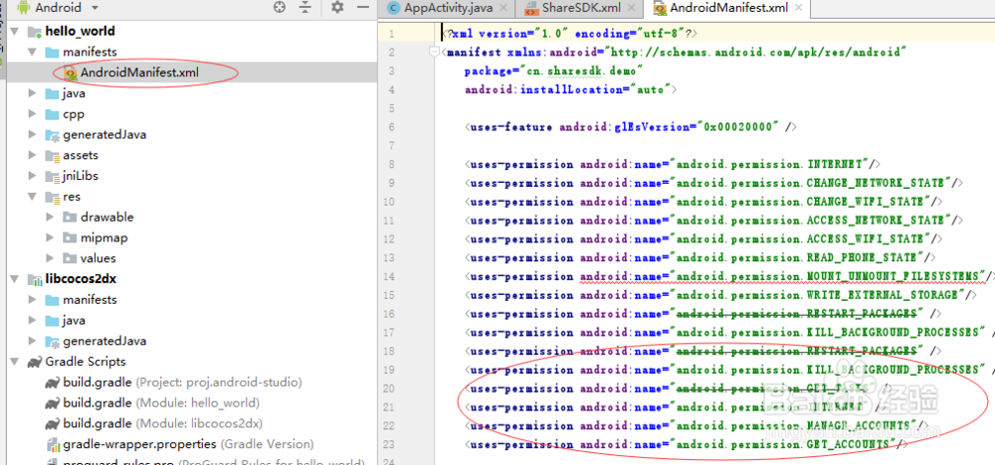Select the hello_world module
The width and height of the screenshot is (995, 465).
pos(80,31)
